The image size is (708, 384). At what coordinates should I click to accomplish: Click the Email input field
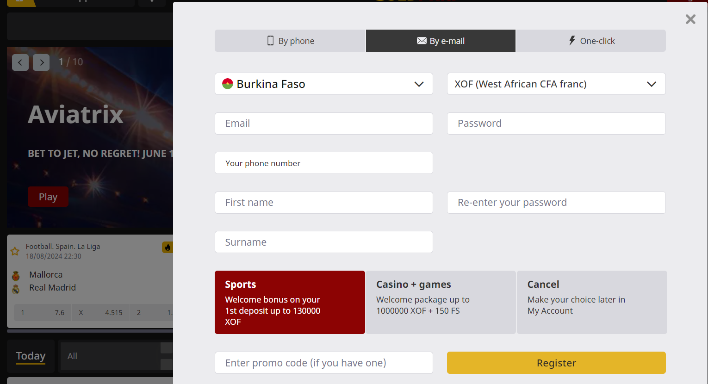[323, 124]
